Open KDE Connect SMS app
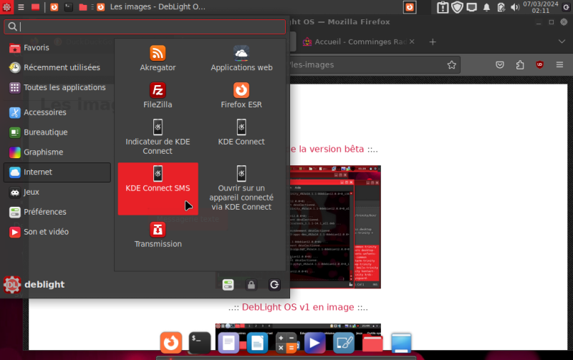The height and width of the screenshot is (360, 573). 158,180
